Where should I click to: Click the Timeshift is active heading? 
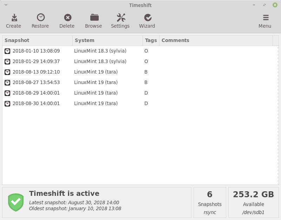(x=64, y=193)
